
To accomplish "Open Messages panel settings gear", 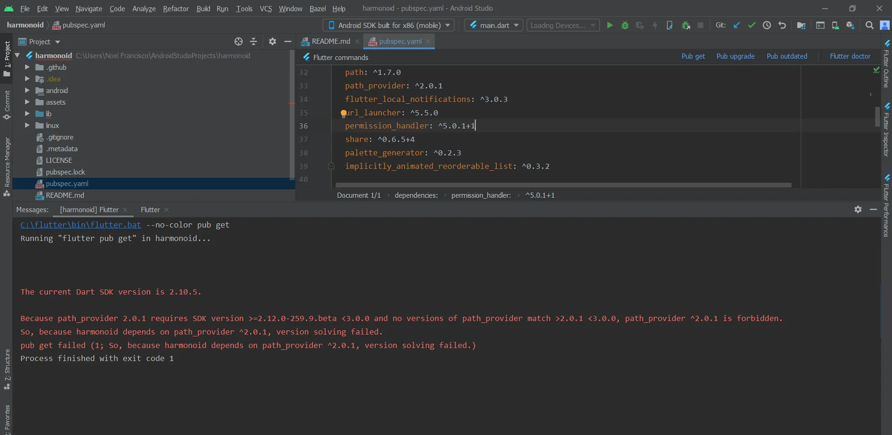I will pos(858,209).
